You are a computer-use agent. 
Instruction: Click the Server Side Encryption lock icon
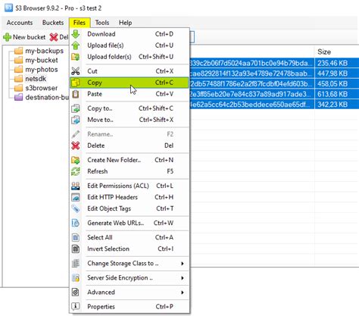pos(76,278)
